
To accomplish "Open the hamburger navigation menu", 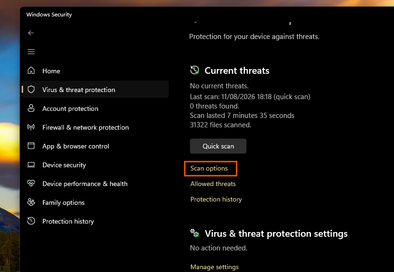I will pyautogui.click(x=31, y=52).
